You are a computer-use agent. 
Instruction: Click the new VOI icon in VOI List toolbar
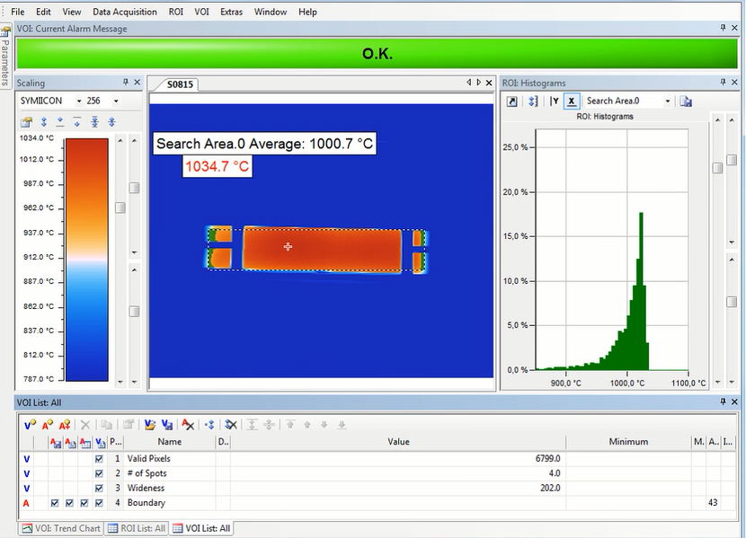[29, 425]
